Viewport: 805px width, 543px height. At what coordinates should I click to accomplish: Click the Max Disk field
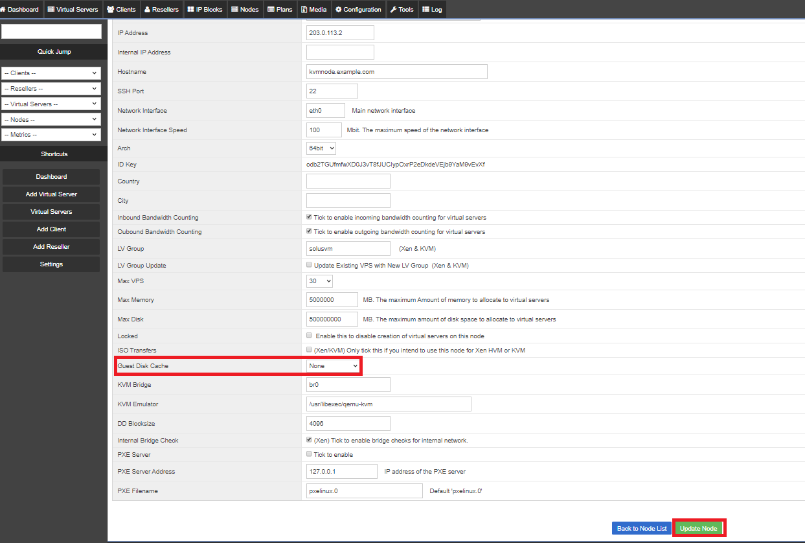332,319
